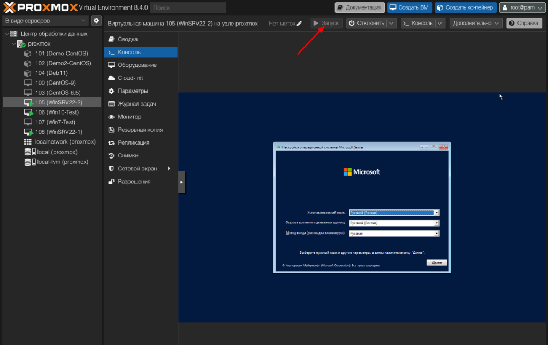Viewport: 548px width, 345px height.
Task: Click the search (Поиск) input field
Action: click(188, 7)
